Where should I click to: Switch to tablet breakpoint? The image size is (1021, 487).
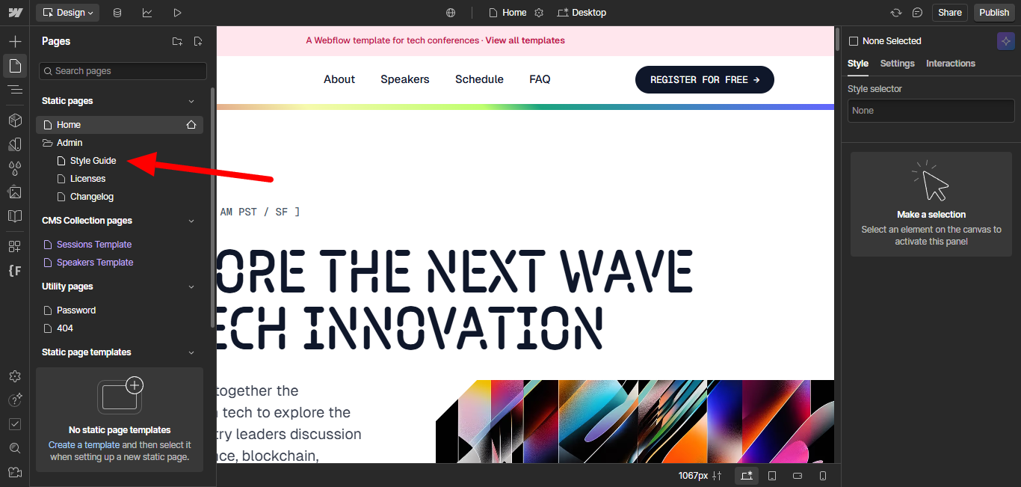pyautogui.click(x=772, y=476)
